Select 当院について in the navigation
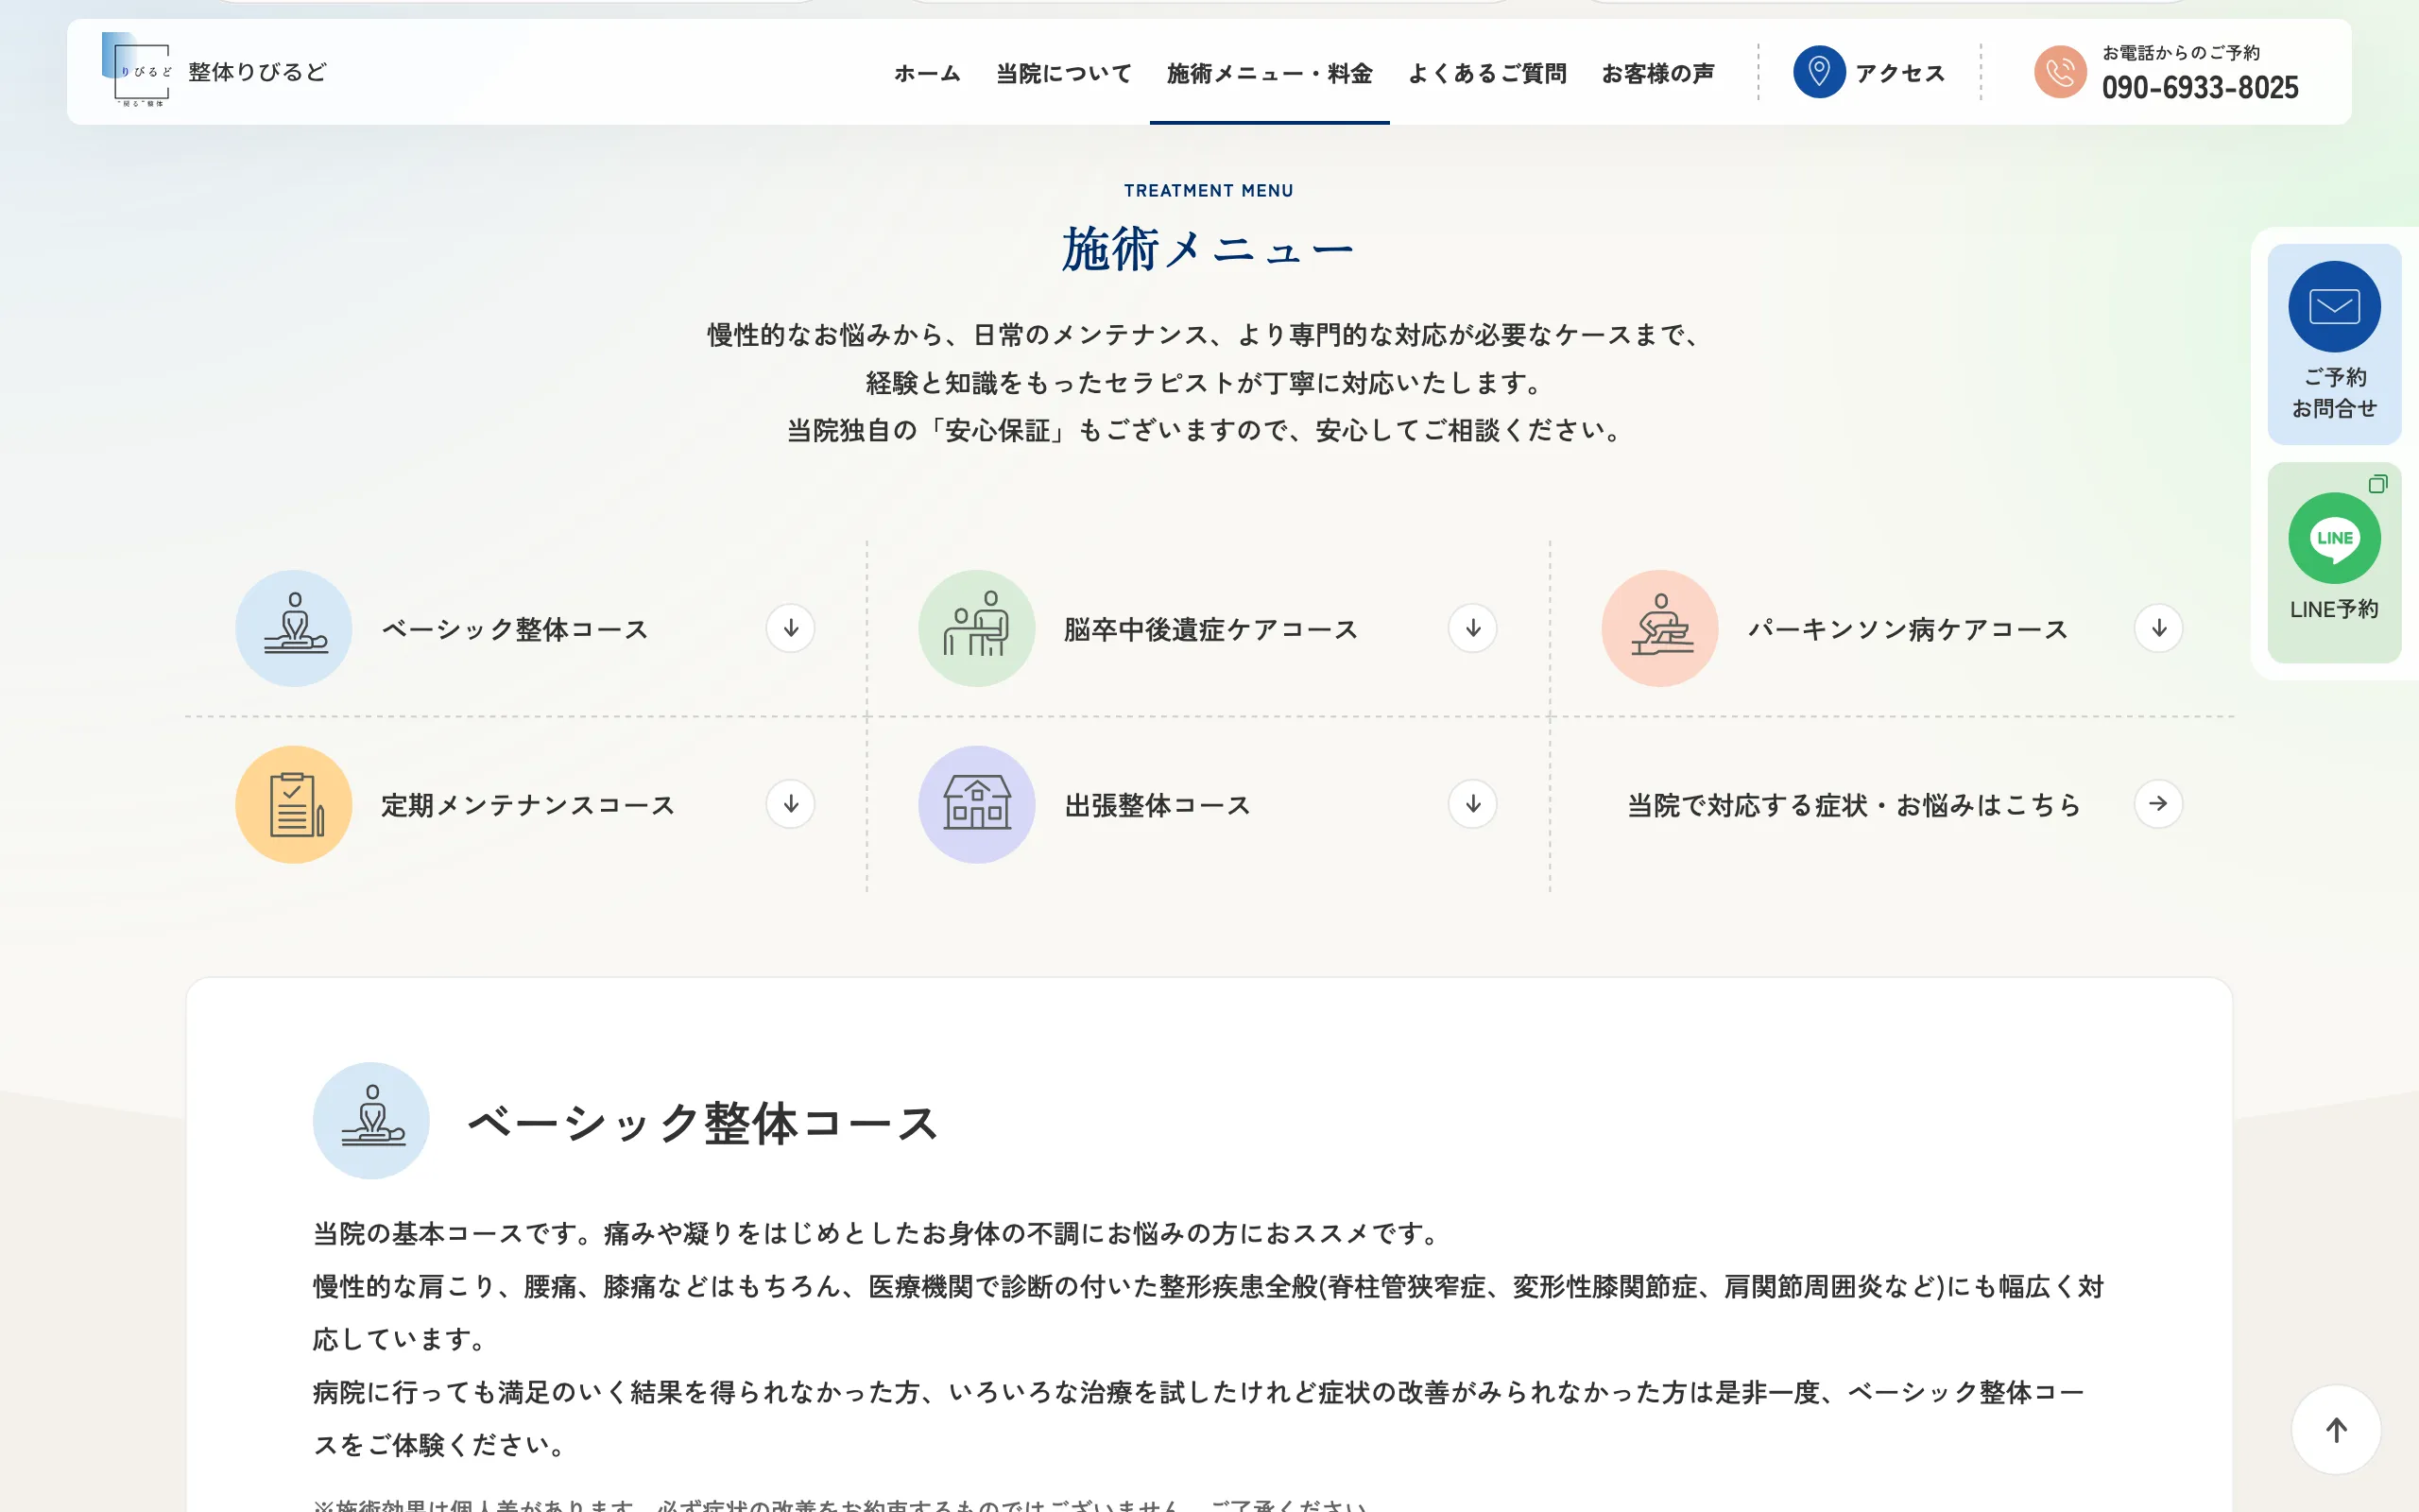Viewport: 2419px width, 1512px height. (x=1061, y=73)
